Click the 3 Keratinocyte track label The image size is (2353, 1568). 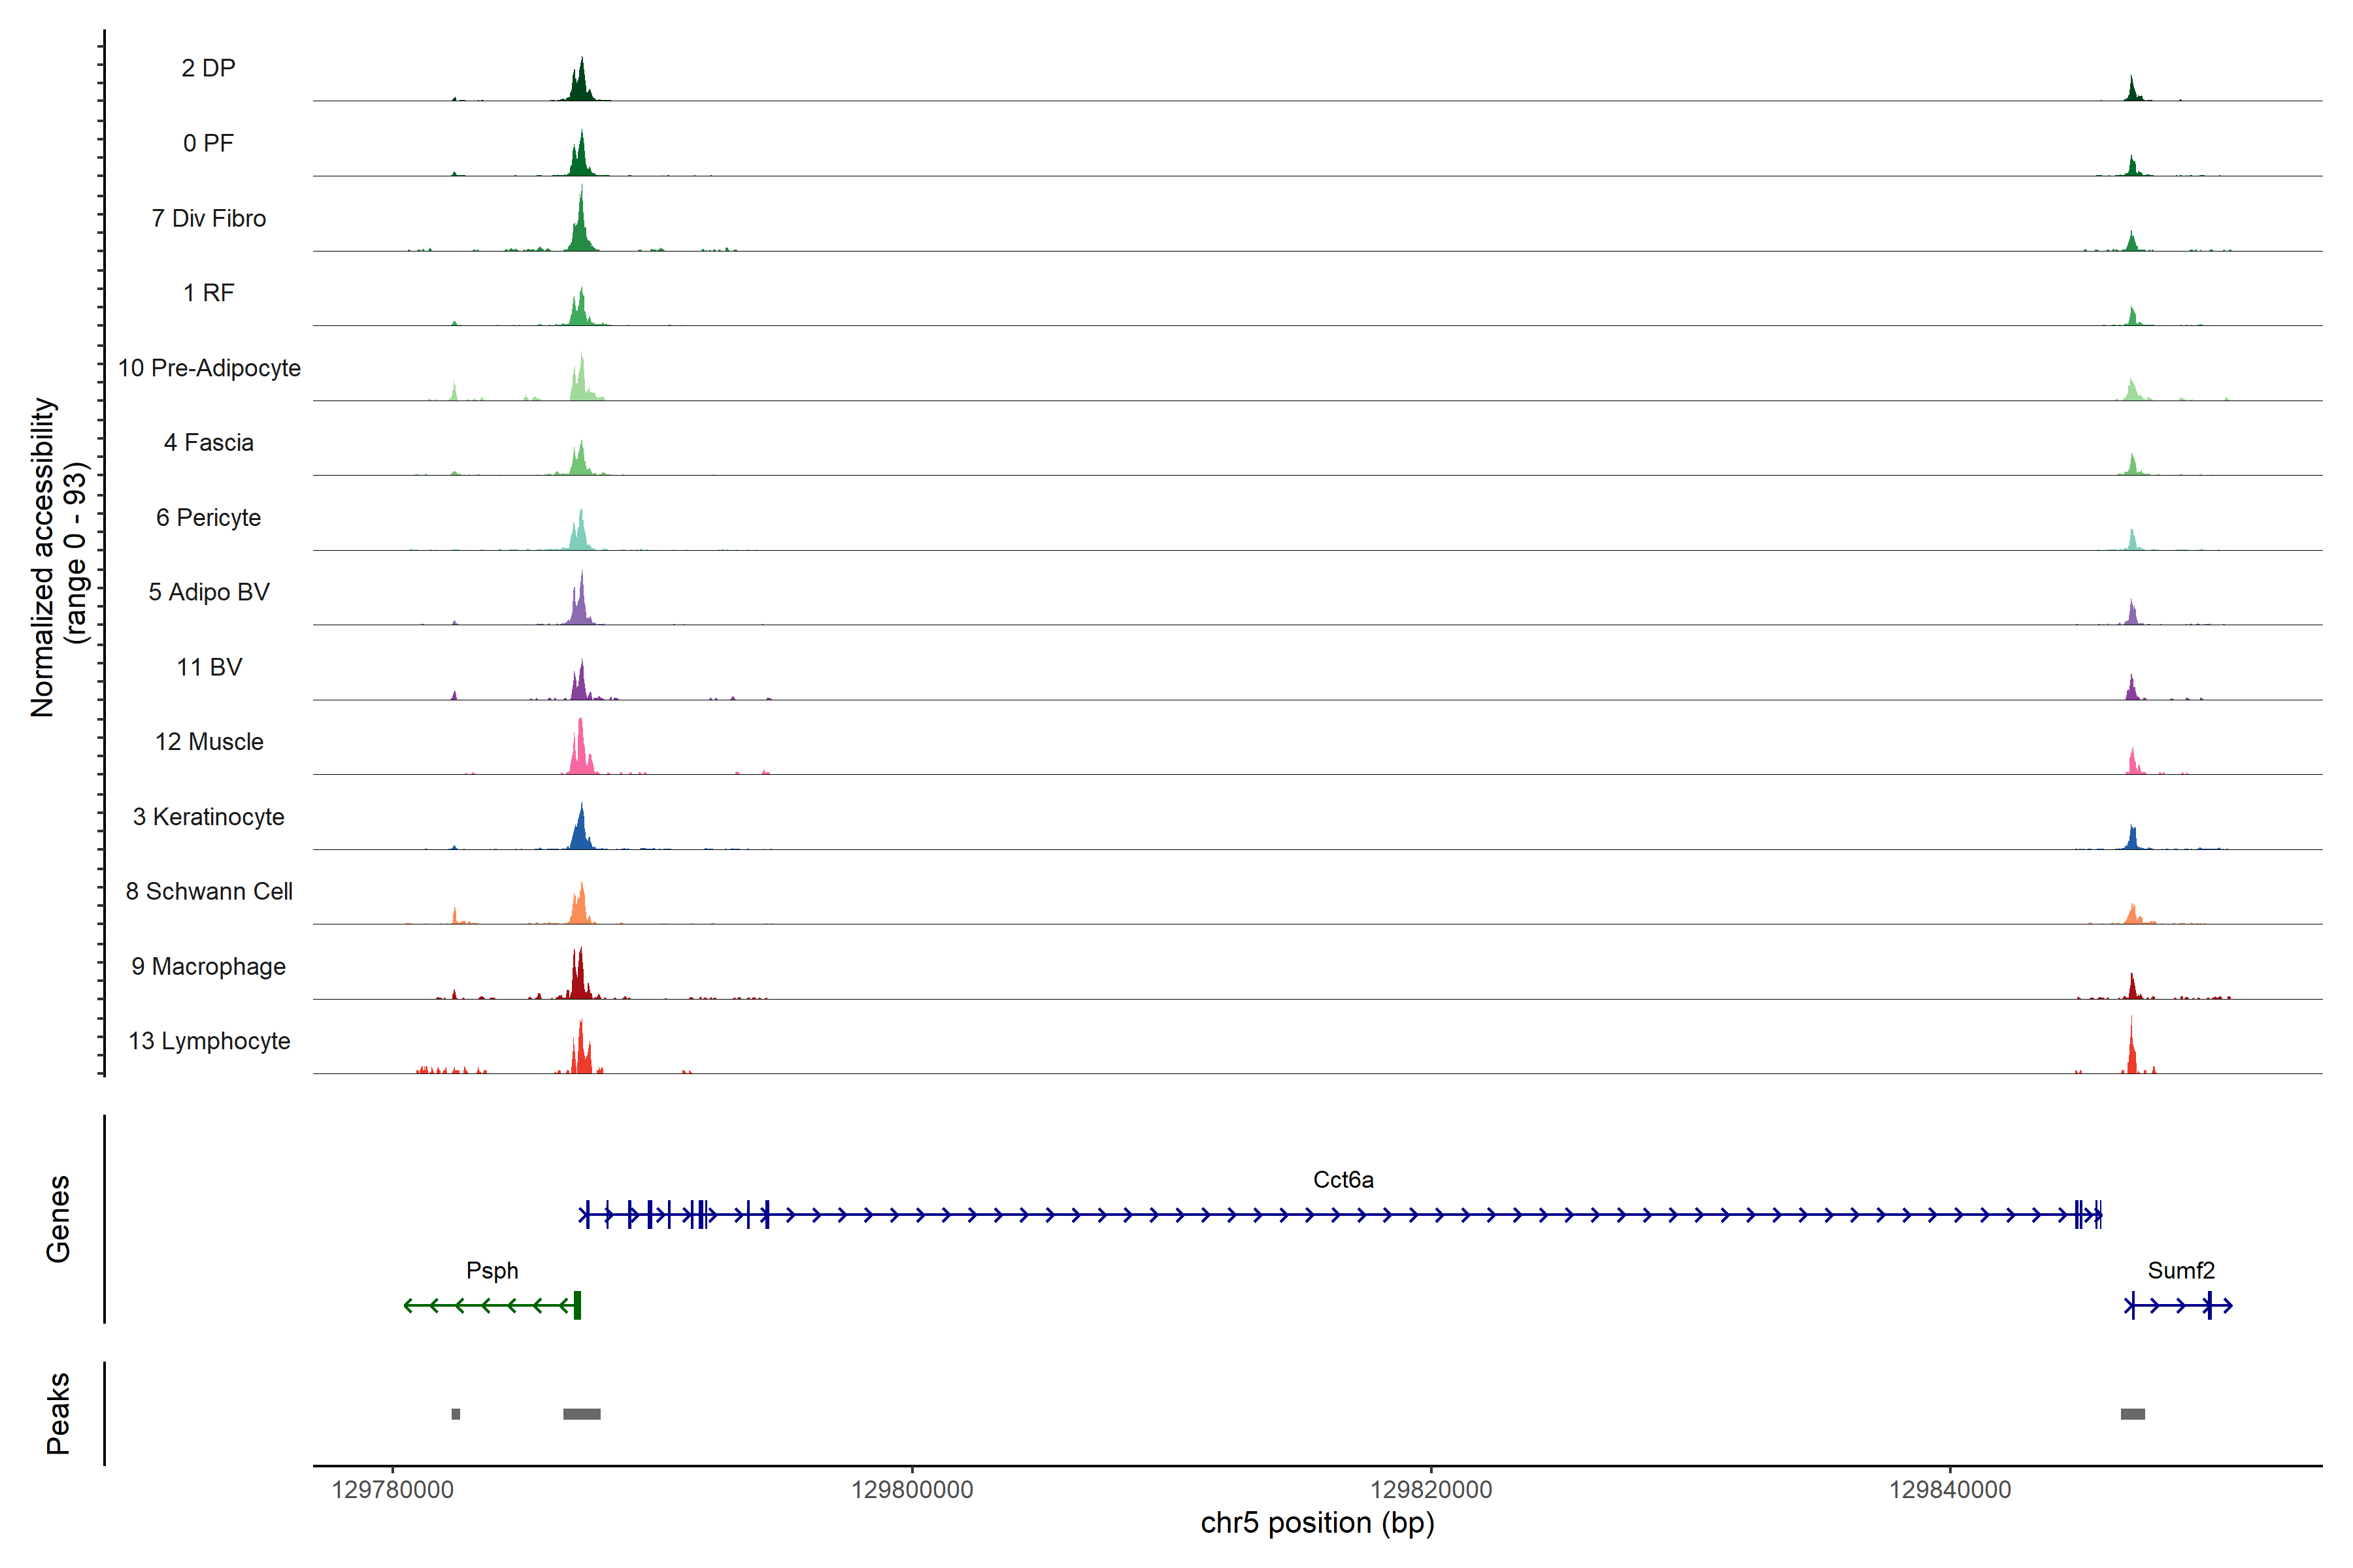click(x=208, y=817)
